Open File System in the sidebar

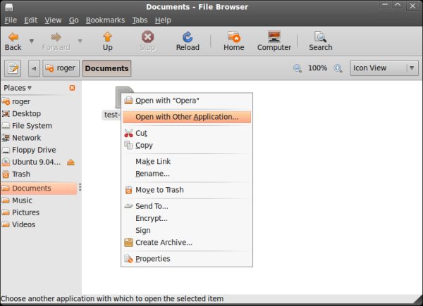pos(40,126)
